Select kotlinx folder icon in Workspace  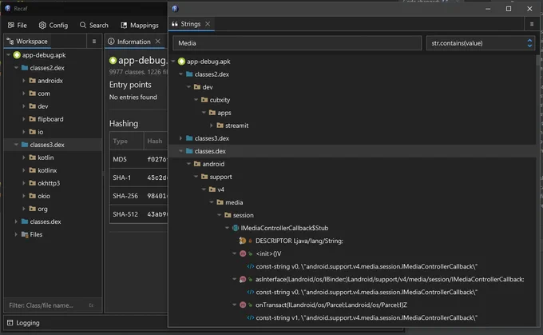[x=33, y=170]
